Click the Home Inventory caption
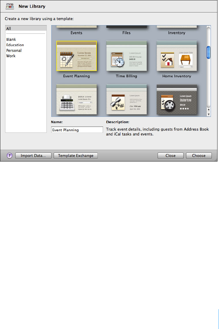This screenshot has width=219, height=329. (177, 76)
